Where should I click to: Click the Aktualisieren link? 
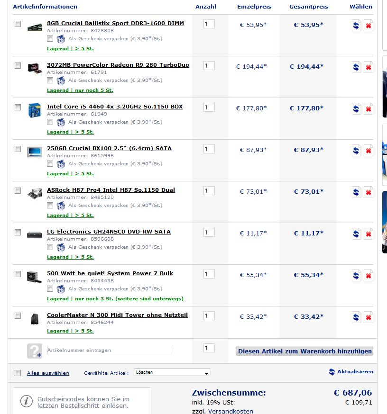[x=355, y=372]
